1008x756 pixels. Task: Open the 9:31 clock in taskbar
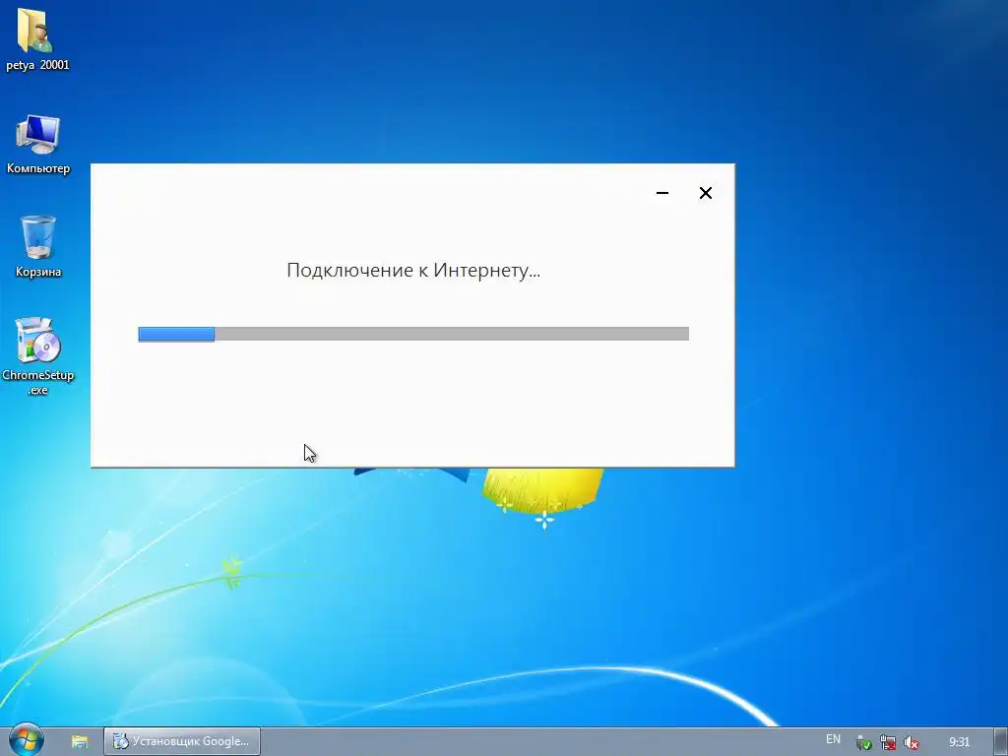point(959,742)
